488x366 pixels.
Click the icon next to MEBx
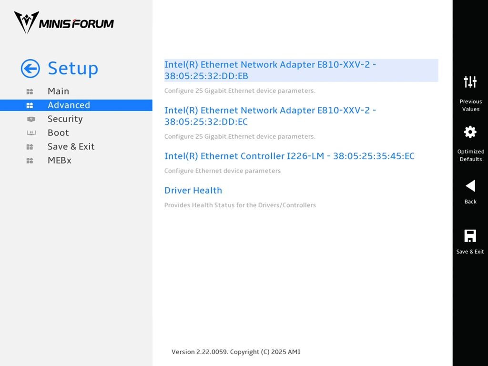point(30,161)
